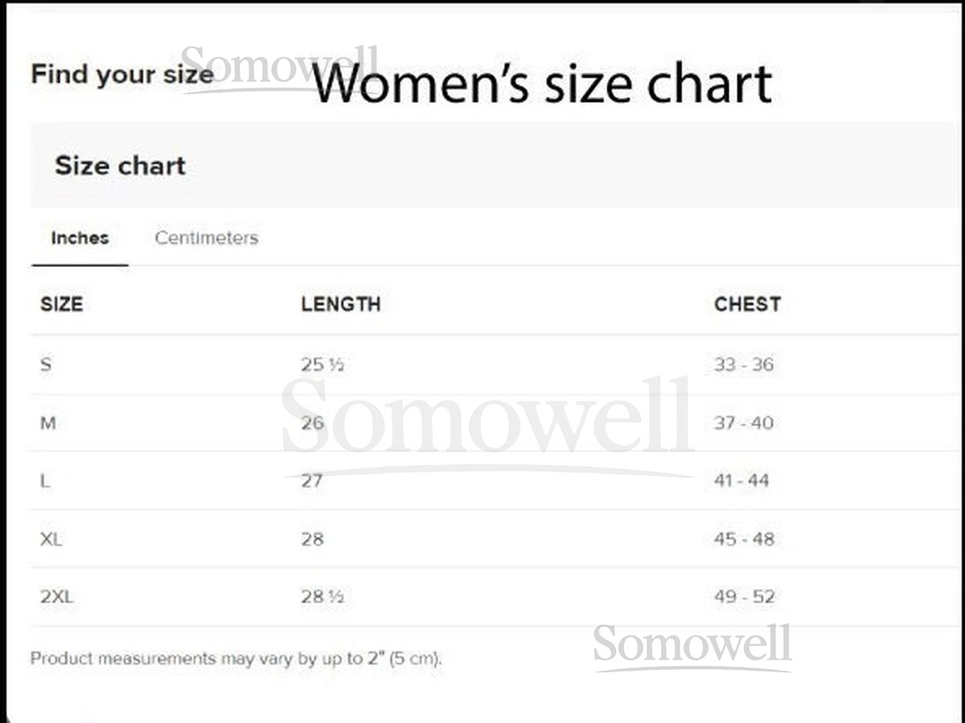Select the 2XL size row label
The height and width of the screenshot is (723, 965).
click(56, 597)
